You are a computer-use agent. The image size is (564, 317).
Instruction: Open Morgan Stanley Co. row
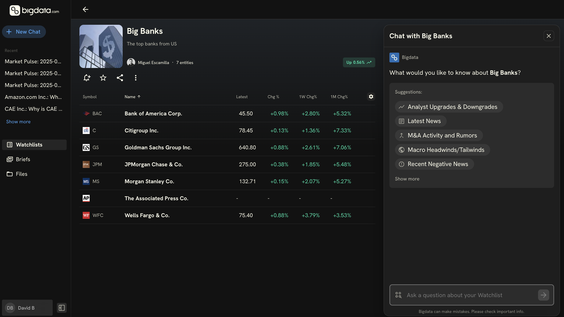[x=227, y=182]
